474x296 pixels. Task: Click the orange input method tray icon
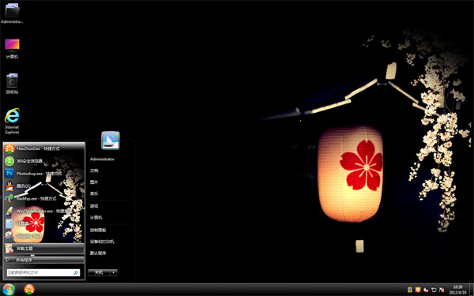418,290
